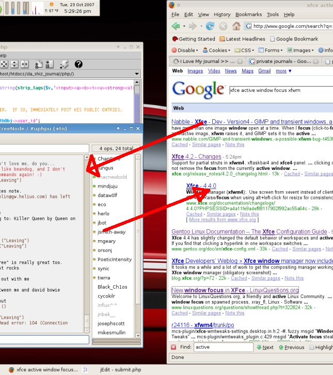333x375 pixels.
Task: Click the jEdit help question mark icon
Action: coord(78,64)
